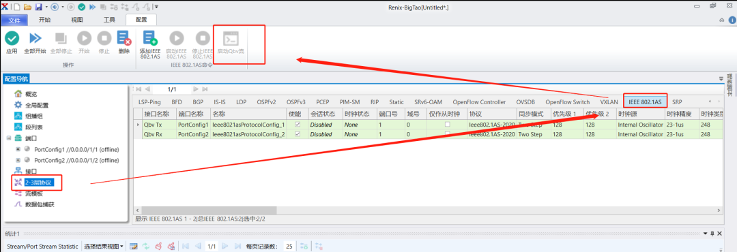This screenshot has width=737, height=252.
Task: Go to first protocol page arrow
Action: pyautogui.click(x=139, y=89)
